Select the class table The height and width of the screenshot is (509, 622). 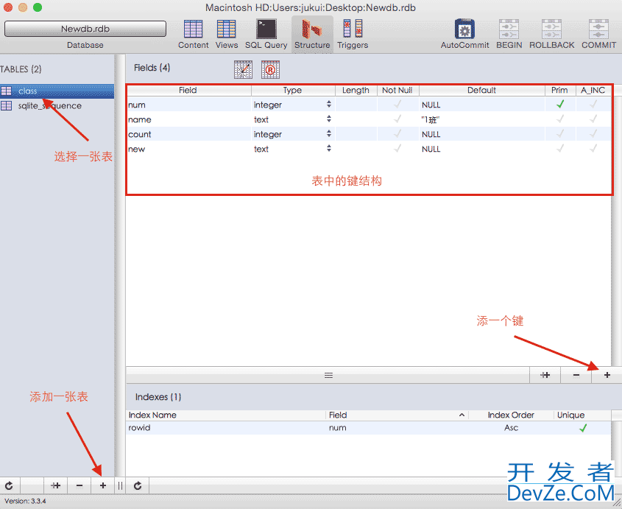coord(57,91)
